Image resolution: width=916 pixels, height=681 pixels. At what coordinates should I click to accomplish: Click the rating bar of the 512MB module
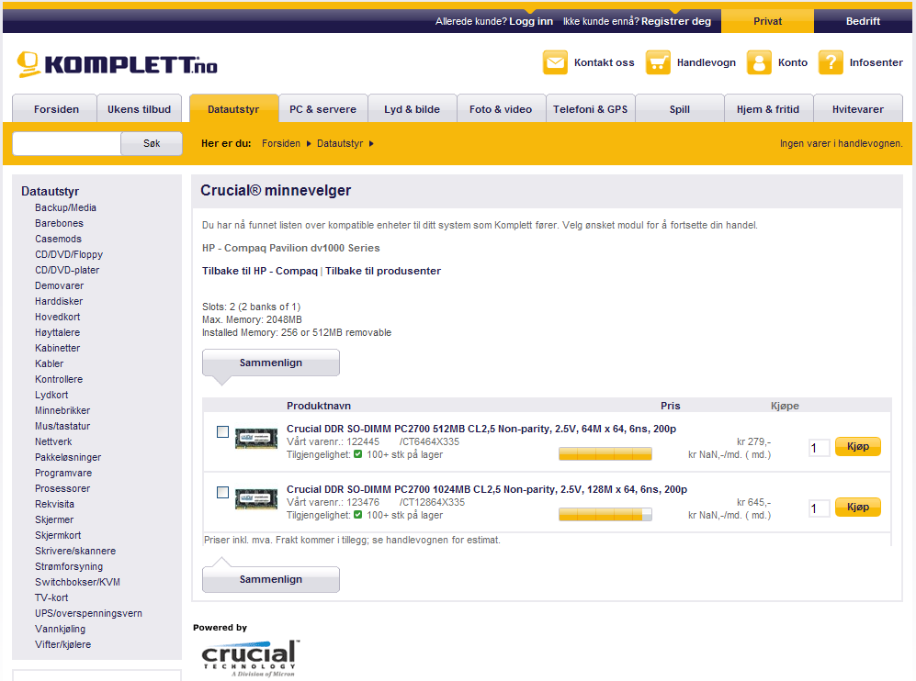coord(605,454)
